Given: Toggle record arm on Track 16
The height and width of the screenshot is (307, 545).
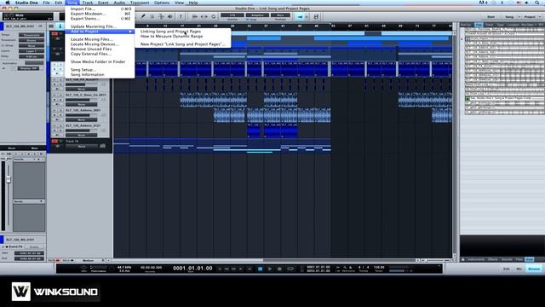Looking at the screenshot, I should click(x=54, y=142).
